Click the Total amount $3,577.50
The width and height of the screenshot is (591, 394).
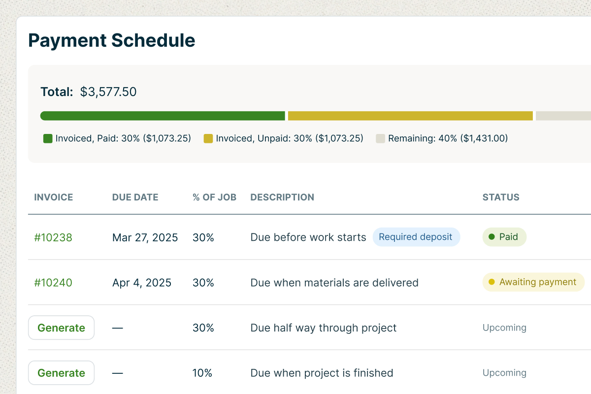coord(108,92)
